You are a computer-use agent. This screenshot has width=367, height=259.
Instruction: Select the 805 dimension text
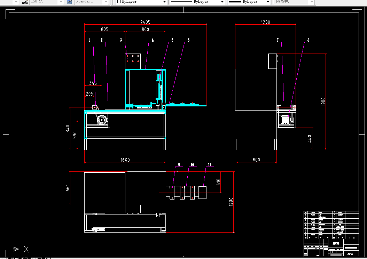(x=104, y=29)
